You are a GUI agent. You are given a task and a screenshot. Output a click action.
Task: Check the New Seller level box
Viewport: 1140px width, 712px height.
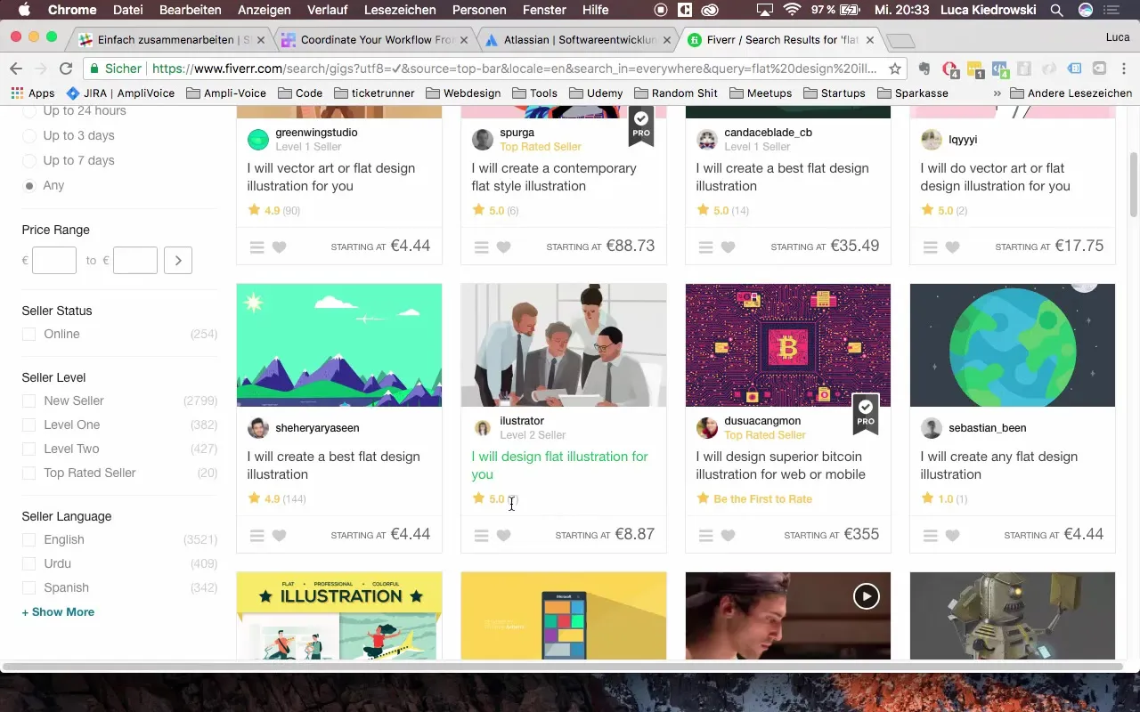pyautogui.click(x=29, y=401)
